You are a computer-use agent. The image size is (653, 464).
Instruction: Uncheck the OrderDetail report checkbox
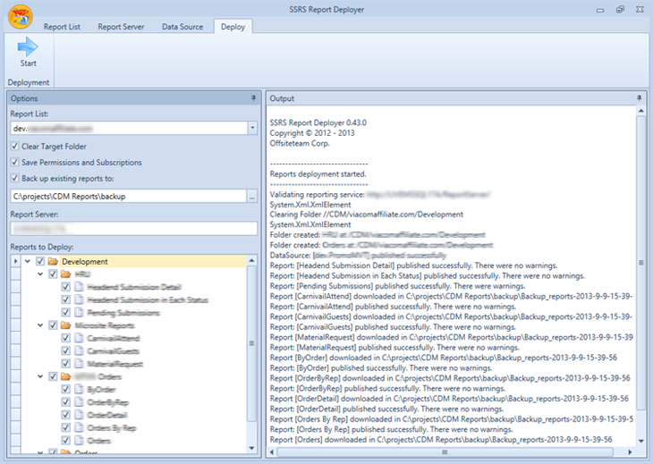pos(66,415)
